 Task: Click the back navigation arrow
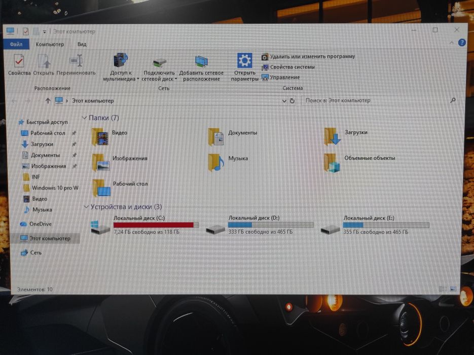tap(14, 101)
